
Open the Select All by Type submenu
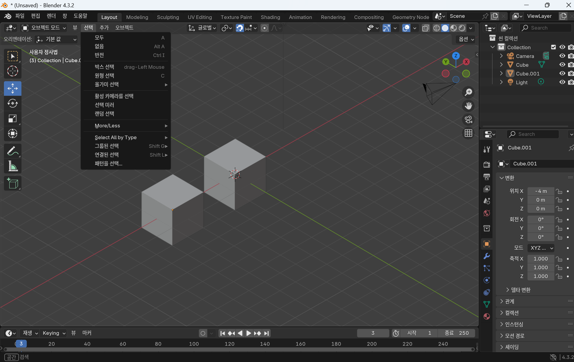point(126,137)
